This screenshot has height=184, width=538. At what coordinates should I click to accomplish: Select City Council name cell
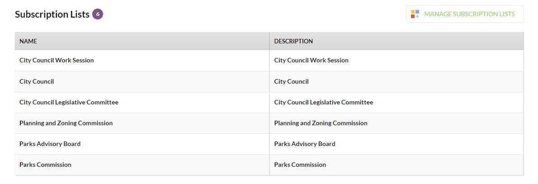(x=142, y=82)
